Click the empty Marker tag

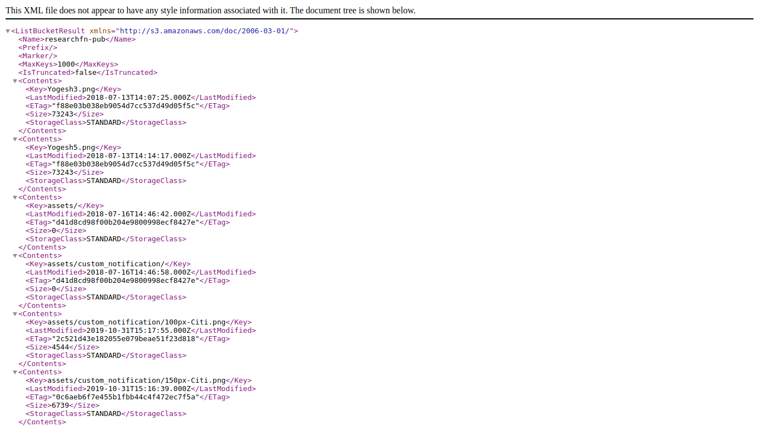click(38, 56)
